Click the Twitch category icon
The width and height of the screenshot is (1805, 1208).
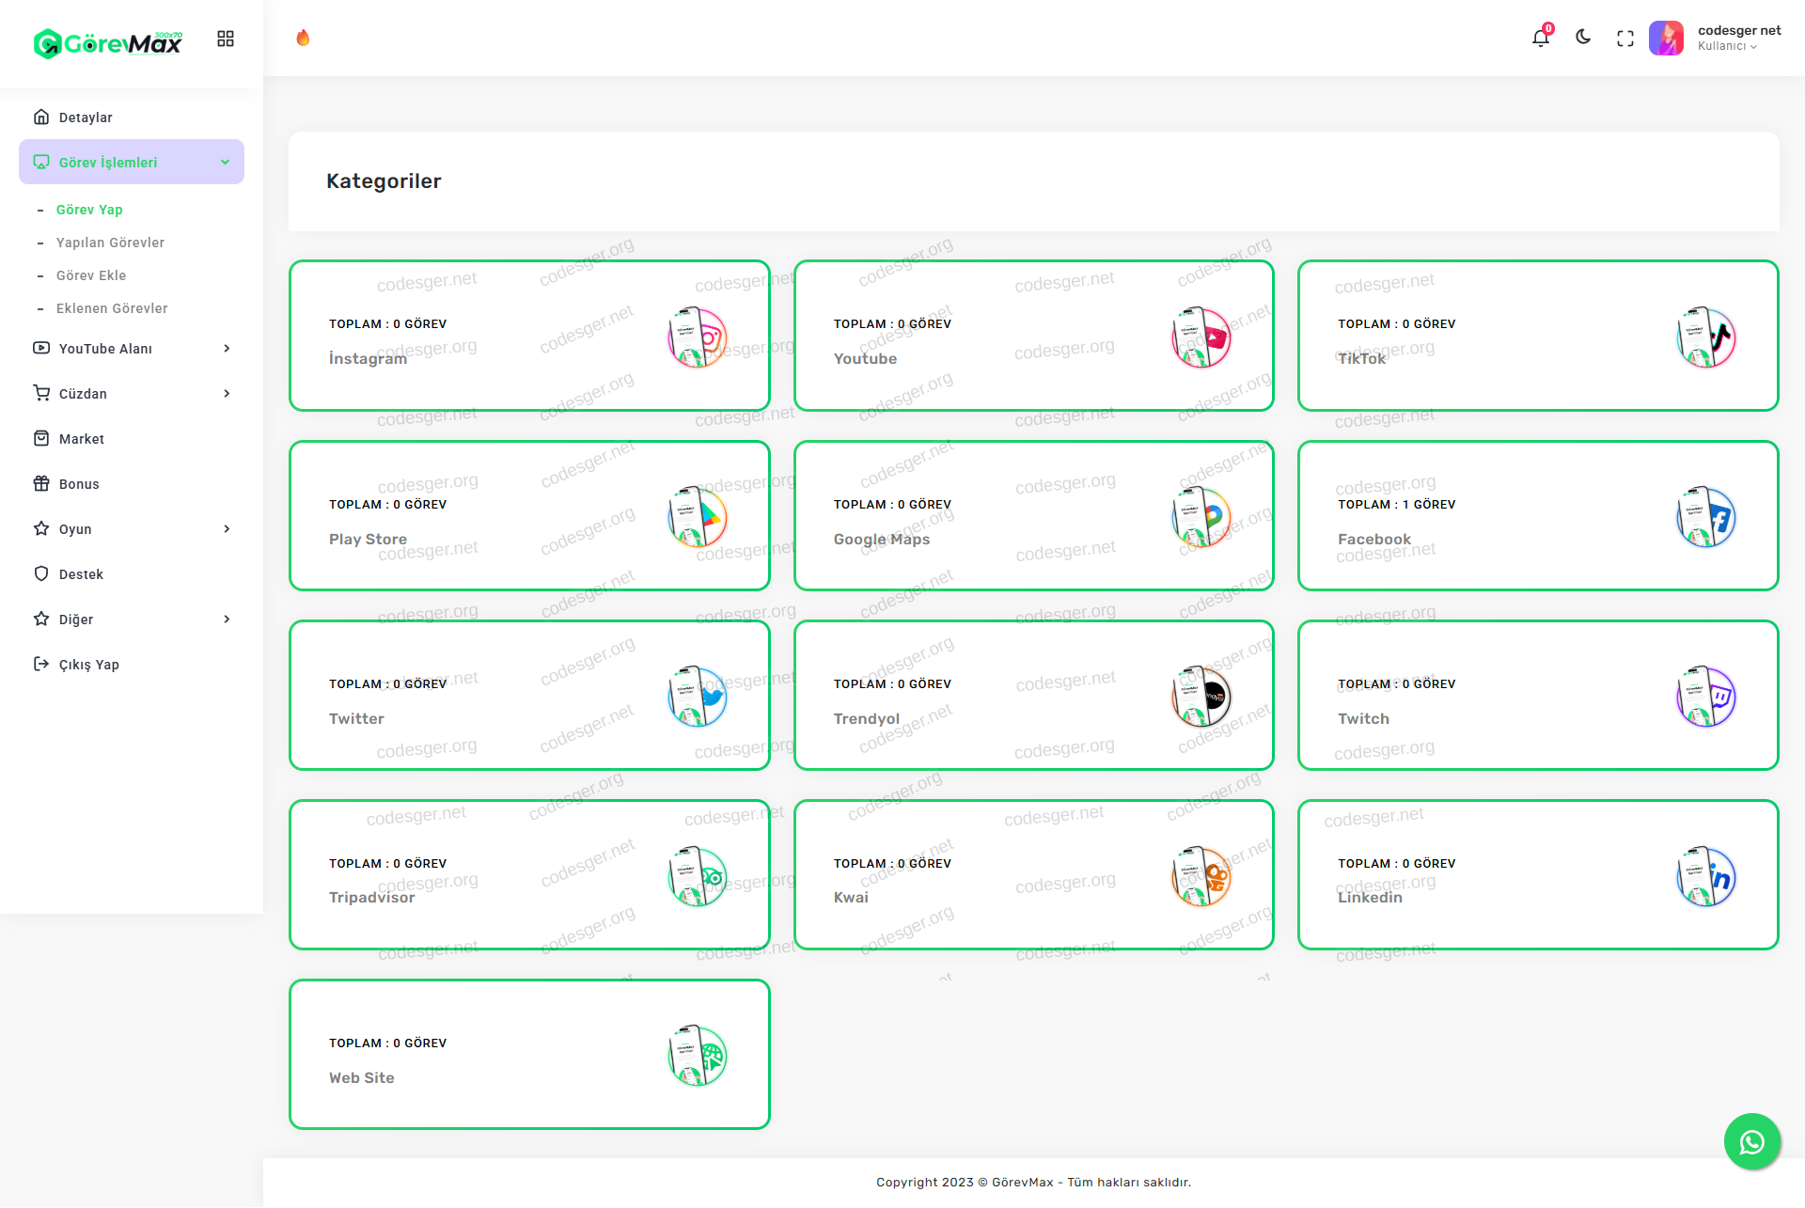click(x=1706, y=697)
